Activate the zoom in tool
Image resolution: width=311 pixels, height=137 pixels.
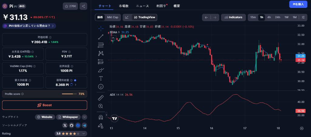coord(101,106)
